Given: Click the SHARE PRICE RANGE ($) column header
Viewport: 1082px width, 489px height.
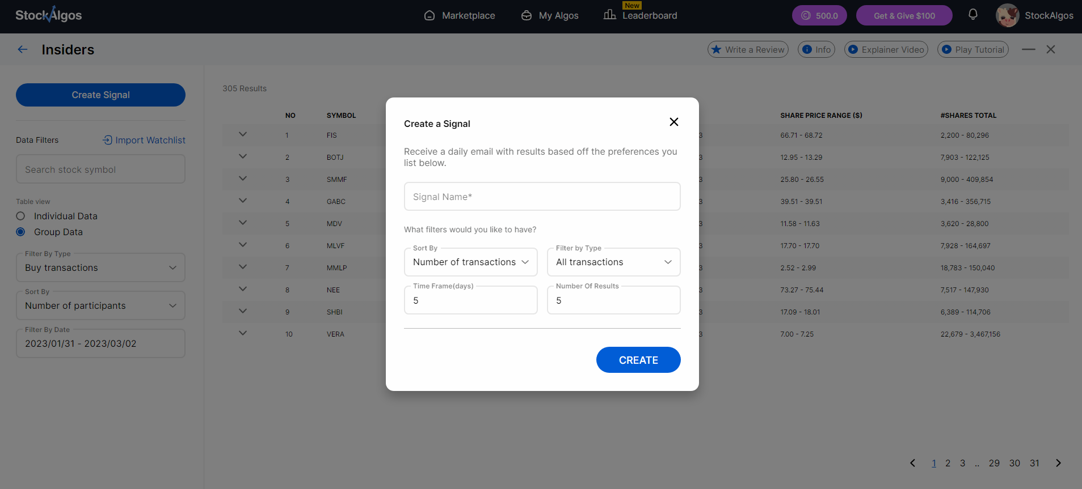Looking at the screenshot, I should [821, 115].
